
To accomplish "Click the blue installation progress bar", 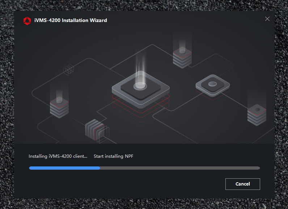I will point(144,168).
